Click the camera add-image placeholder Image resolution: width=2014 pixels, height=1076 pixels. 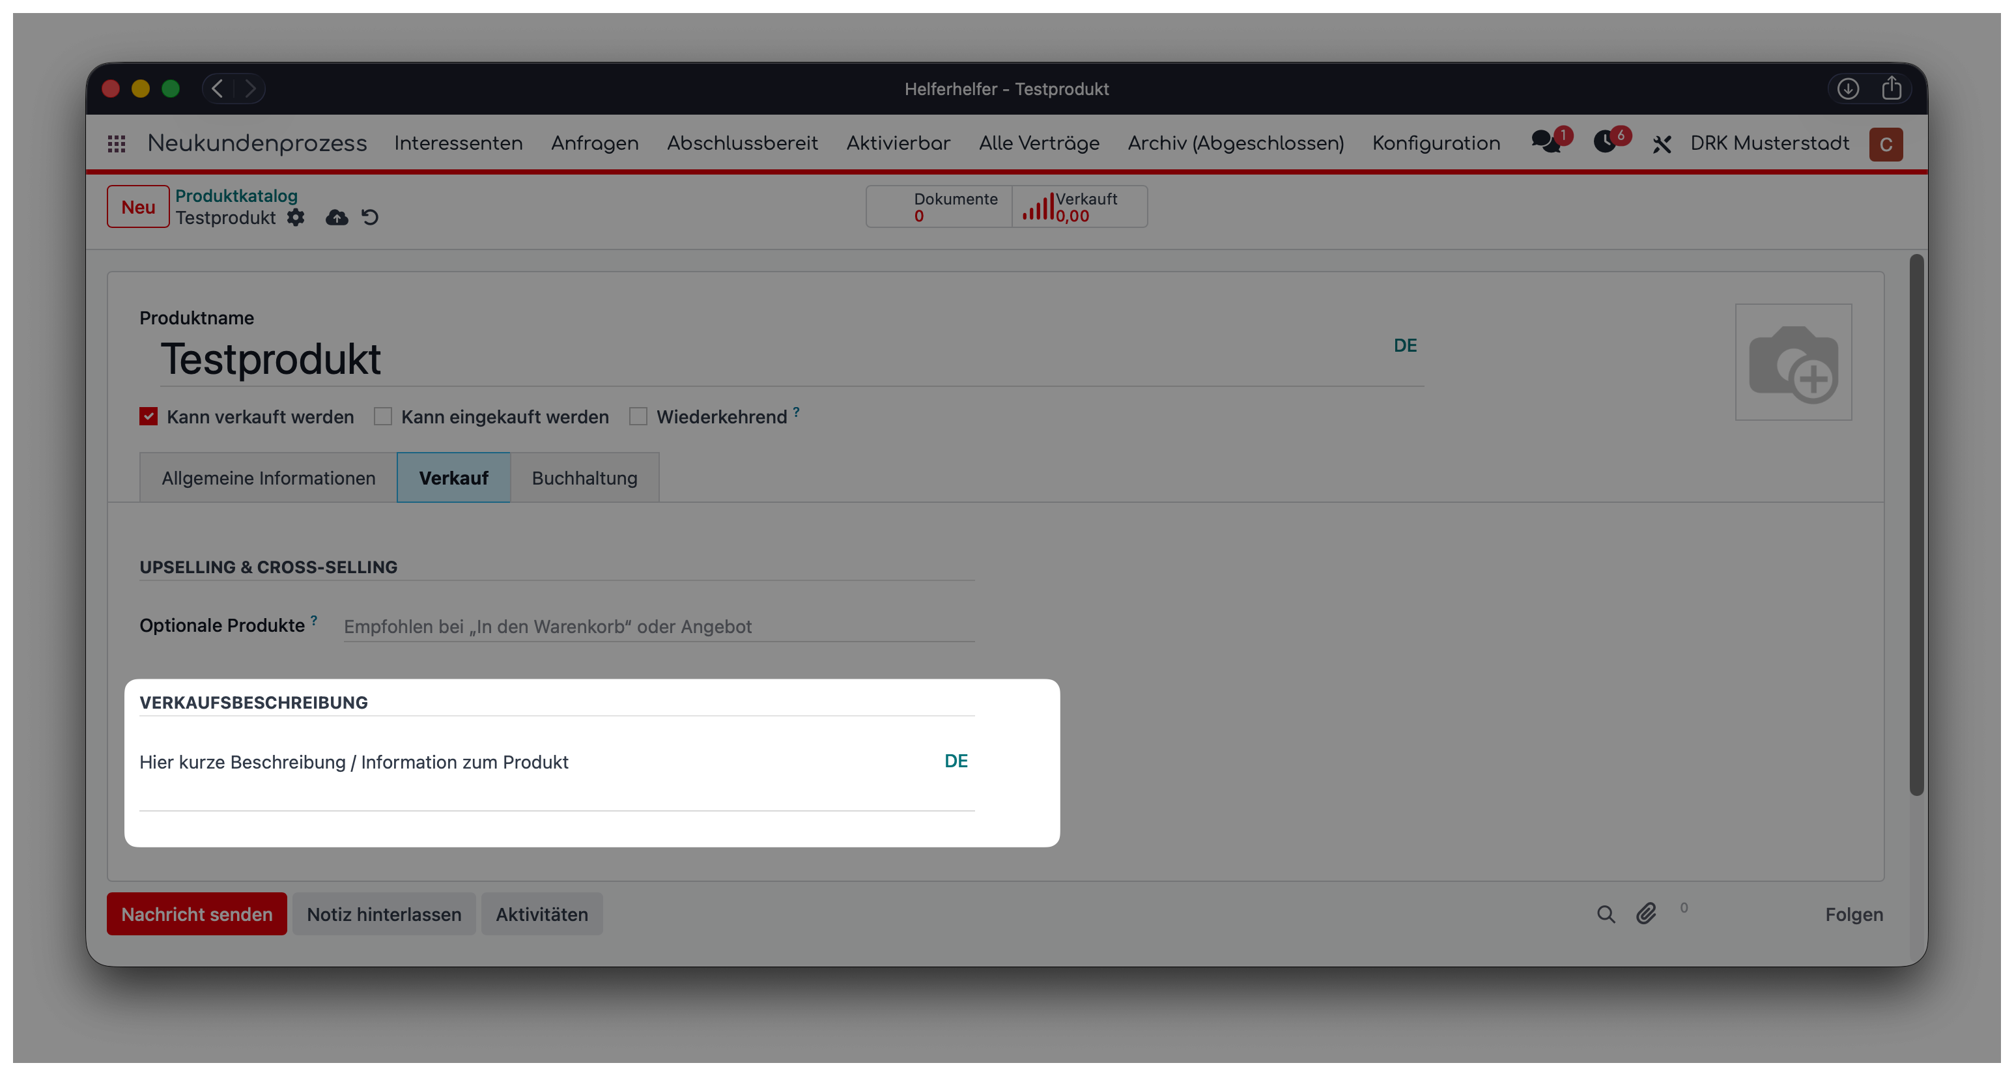[x=1793, y=362]
